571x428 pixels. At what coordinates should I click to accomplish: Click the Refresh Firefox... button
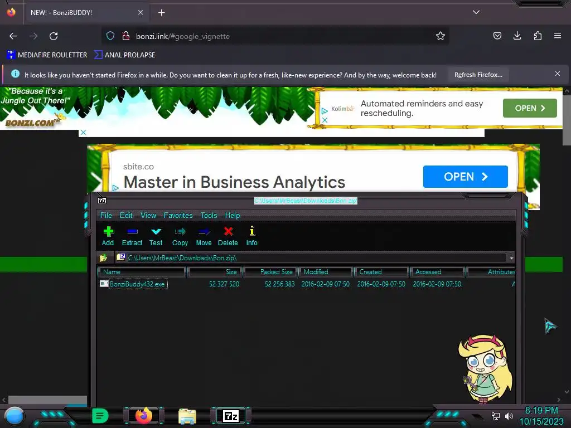[x=478, y=75]
